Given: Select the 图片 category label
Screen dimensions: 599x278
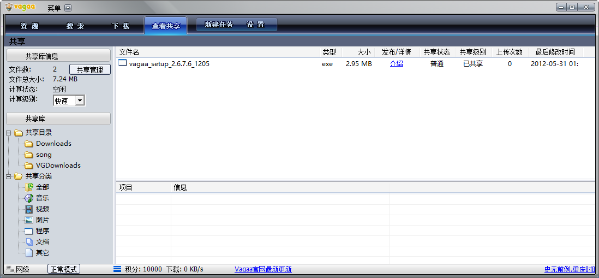Looking at the screenshot, I should coord(43,220).
